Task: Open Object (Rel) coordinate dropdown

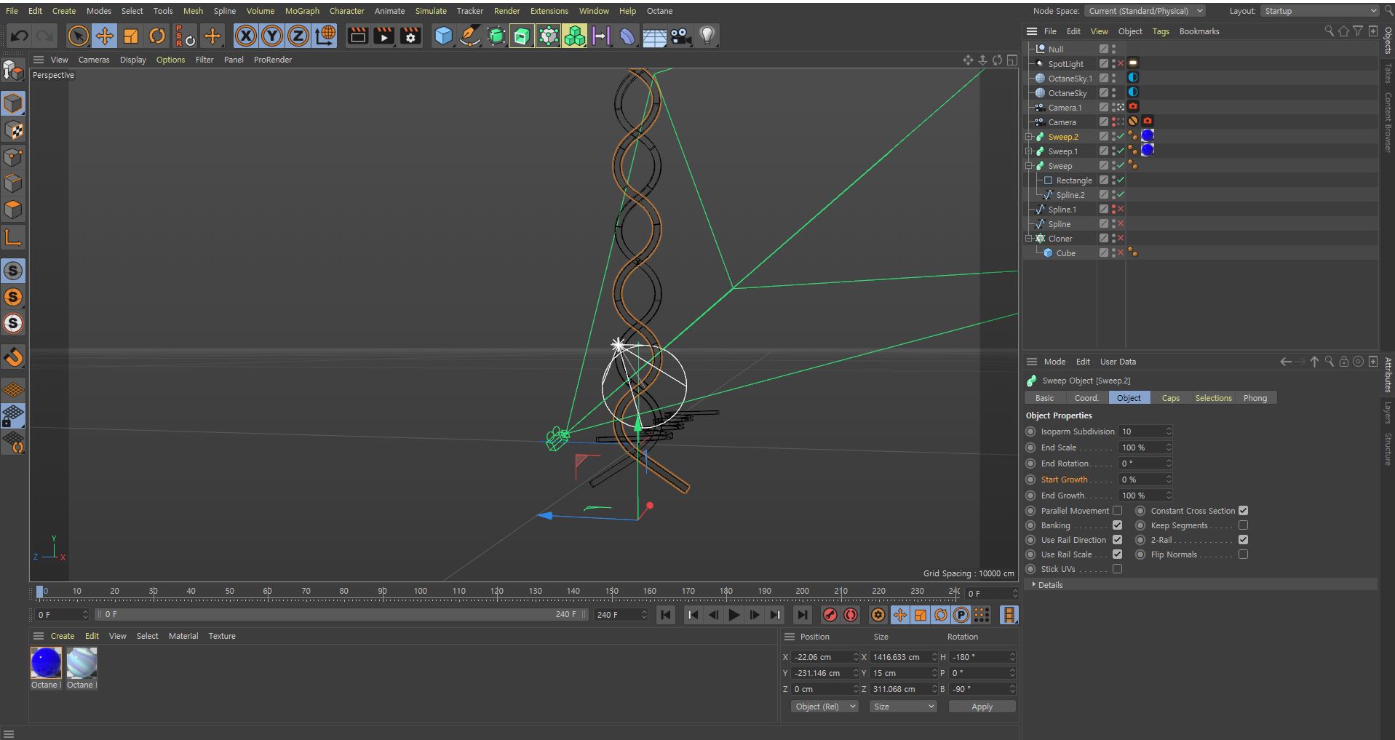Action: (x=824, y=707)
